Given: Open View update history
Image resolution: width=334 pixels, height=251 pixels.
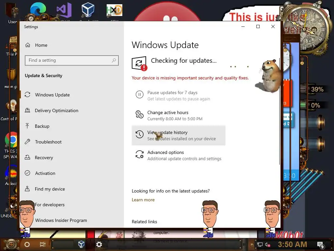Looking at the screenshot, I should (178, 135).
